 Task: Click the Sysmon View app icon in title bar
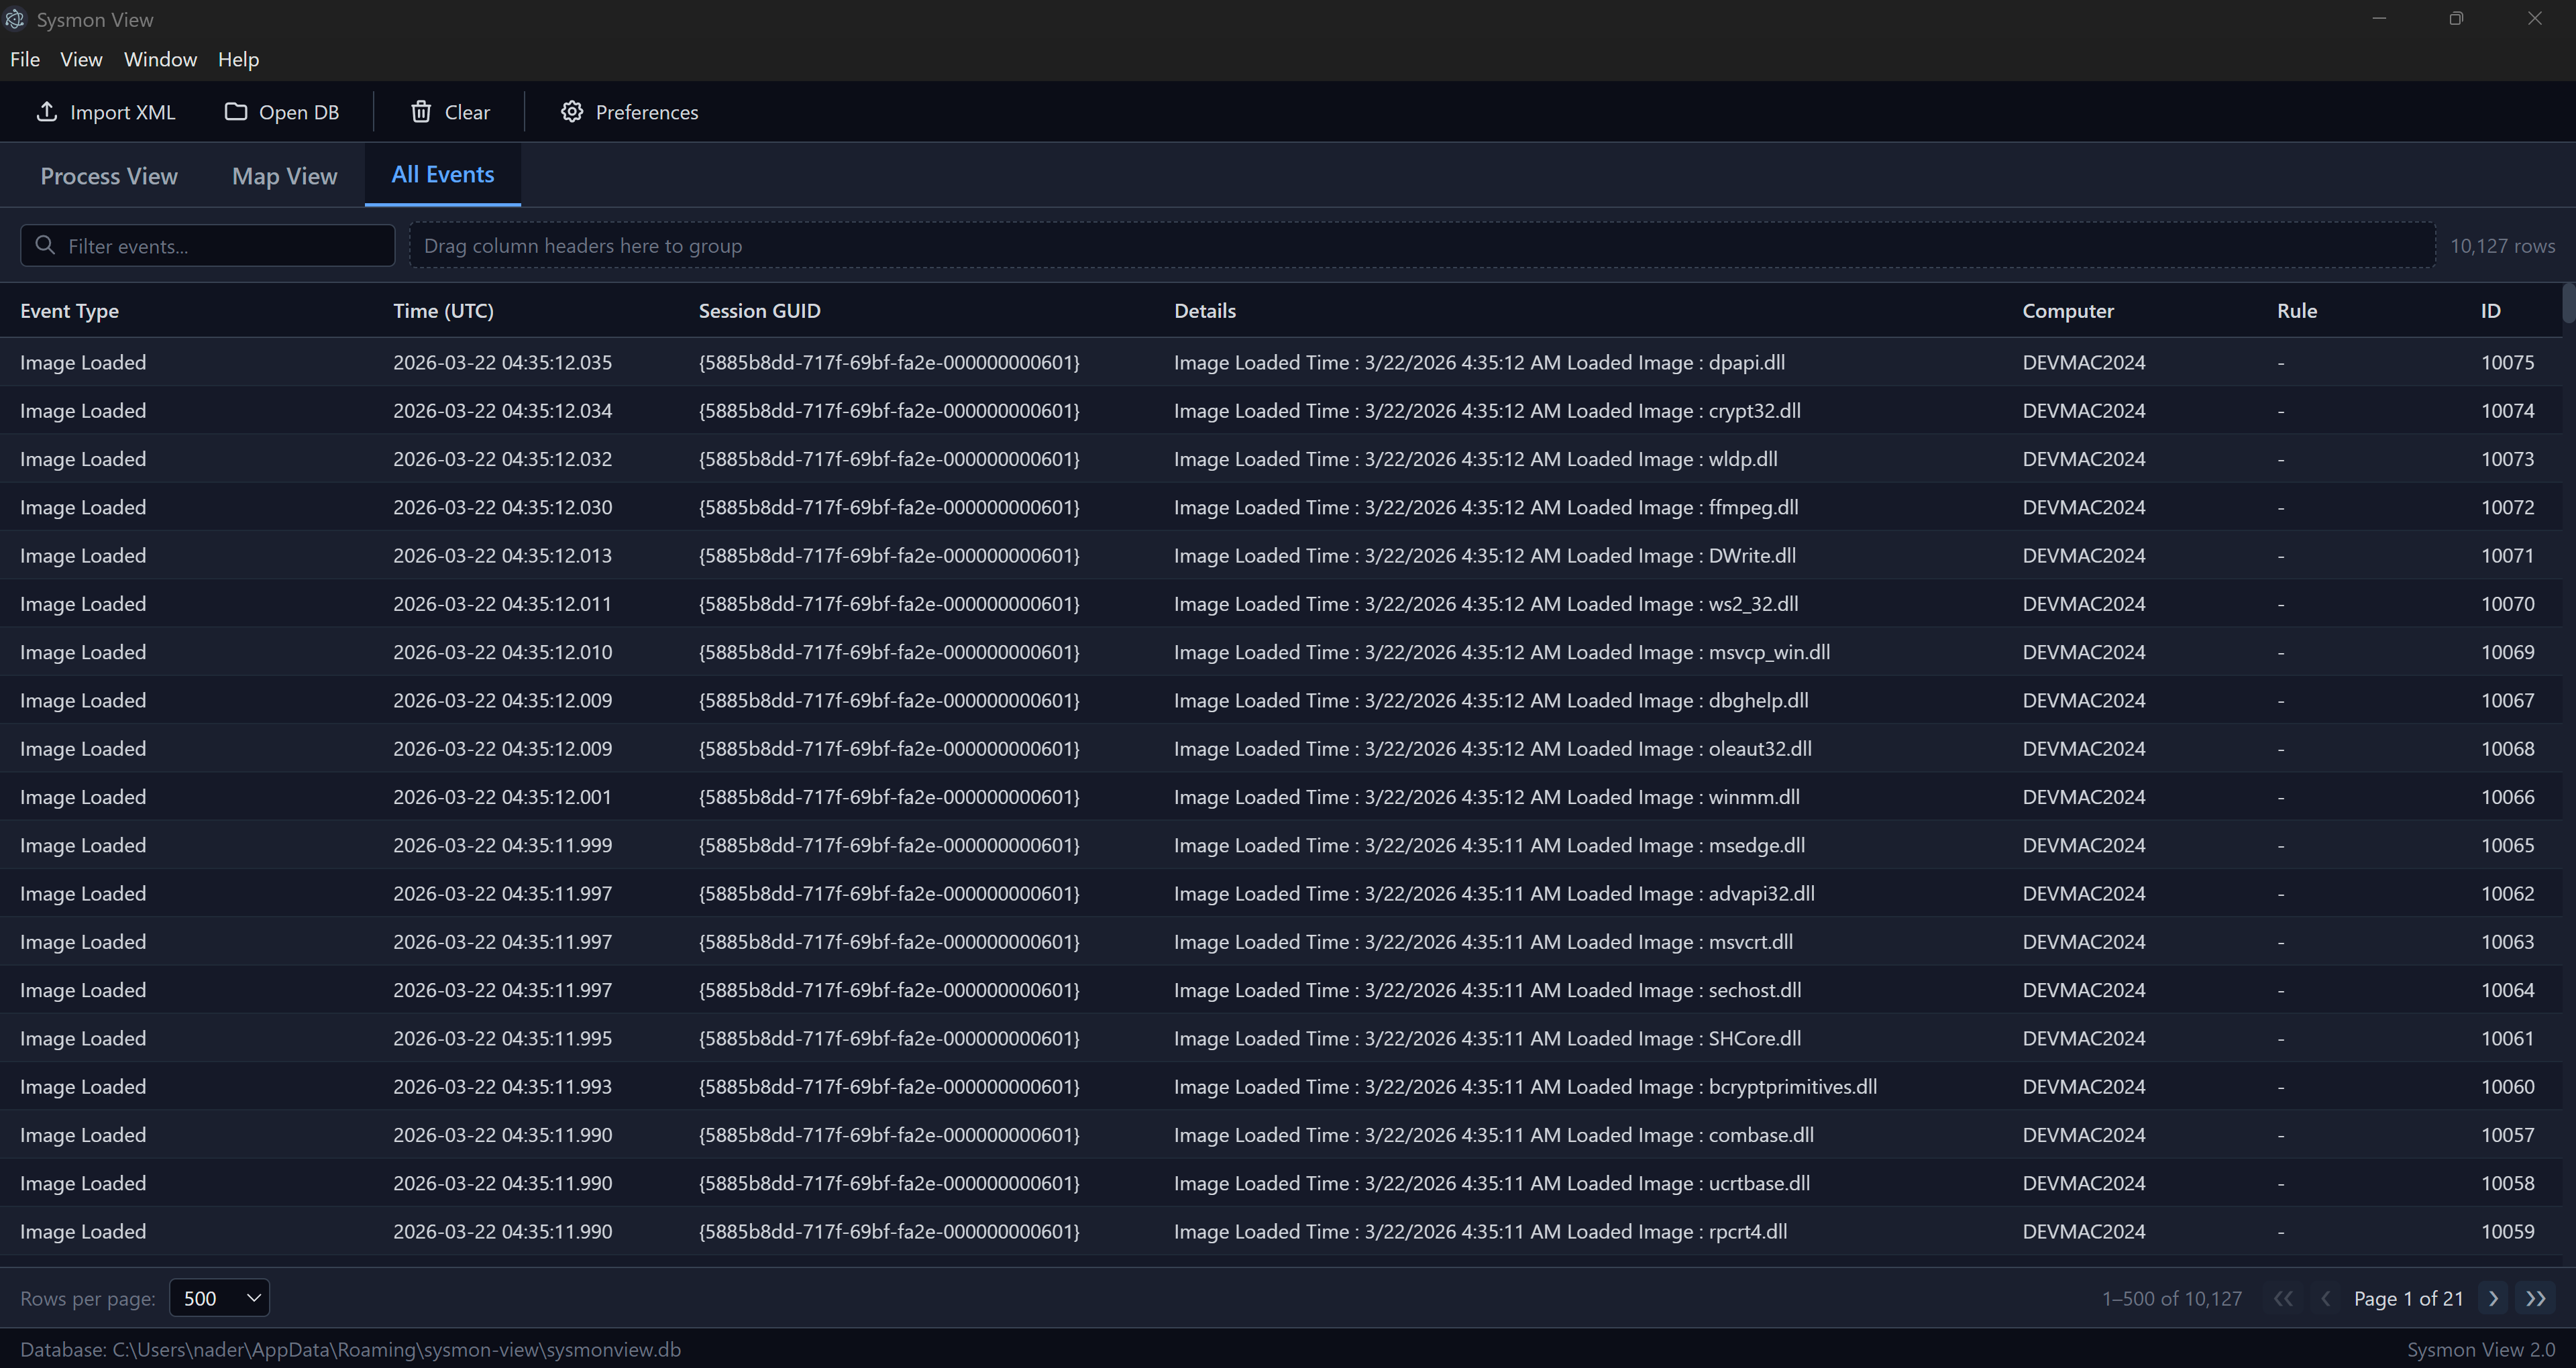[x=14, y=19]
